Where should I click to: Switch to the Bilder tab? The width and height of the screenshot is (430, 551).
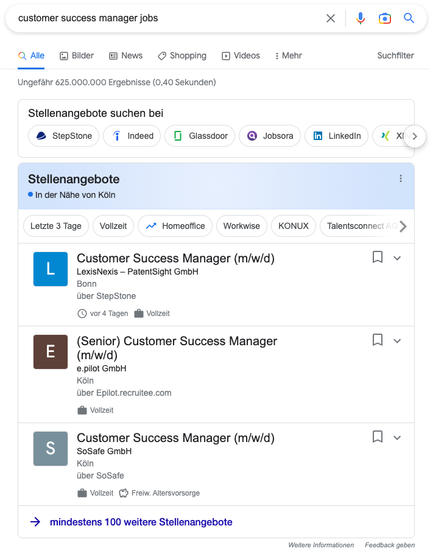coord(77,55)
